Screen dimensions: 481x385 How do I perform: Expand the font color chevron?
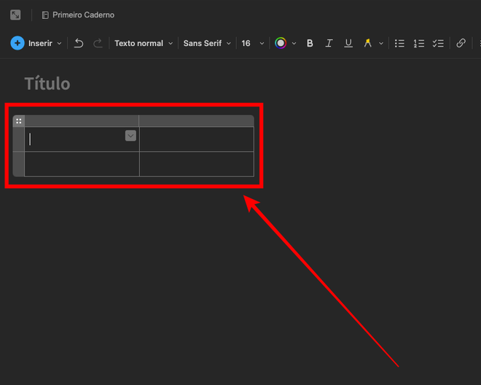294,43
